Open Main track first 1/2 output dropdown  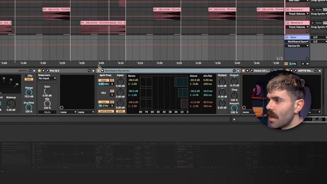pyautogui.click(x=319, y=37)
